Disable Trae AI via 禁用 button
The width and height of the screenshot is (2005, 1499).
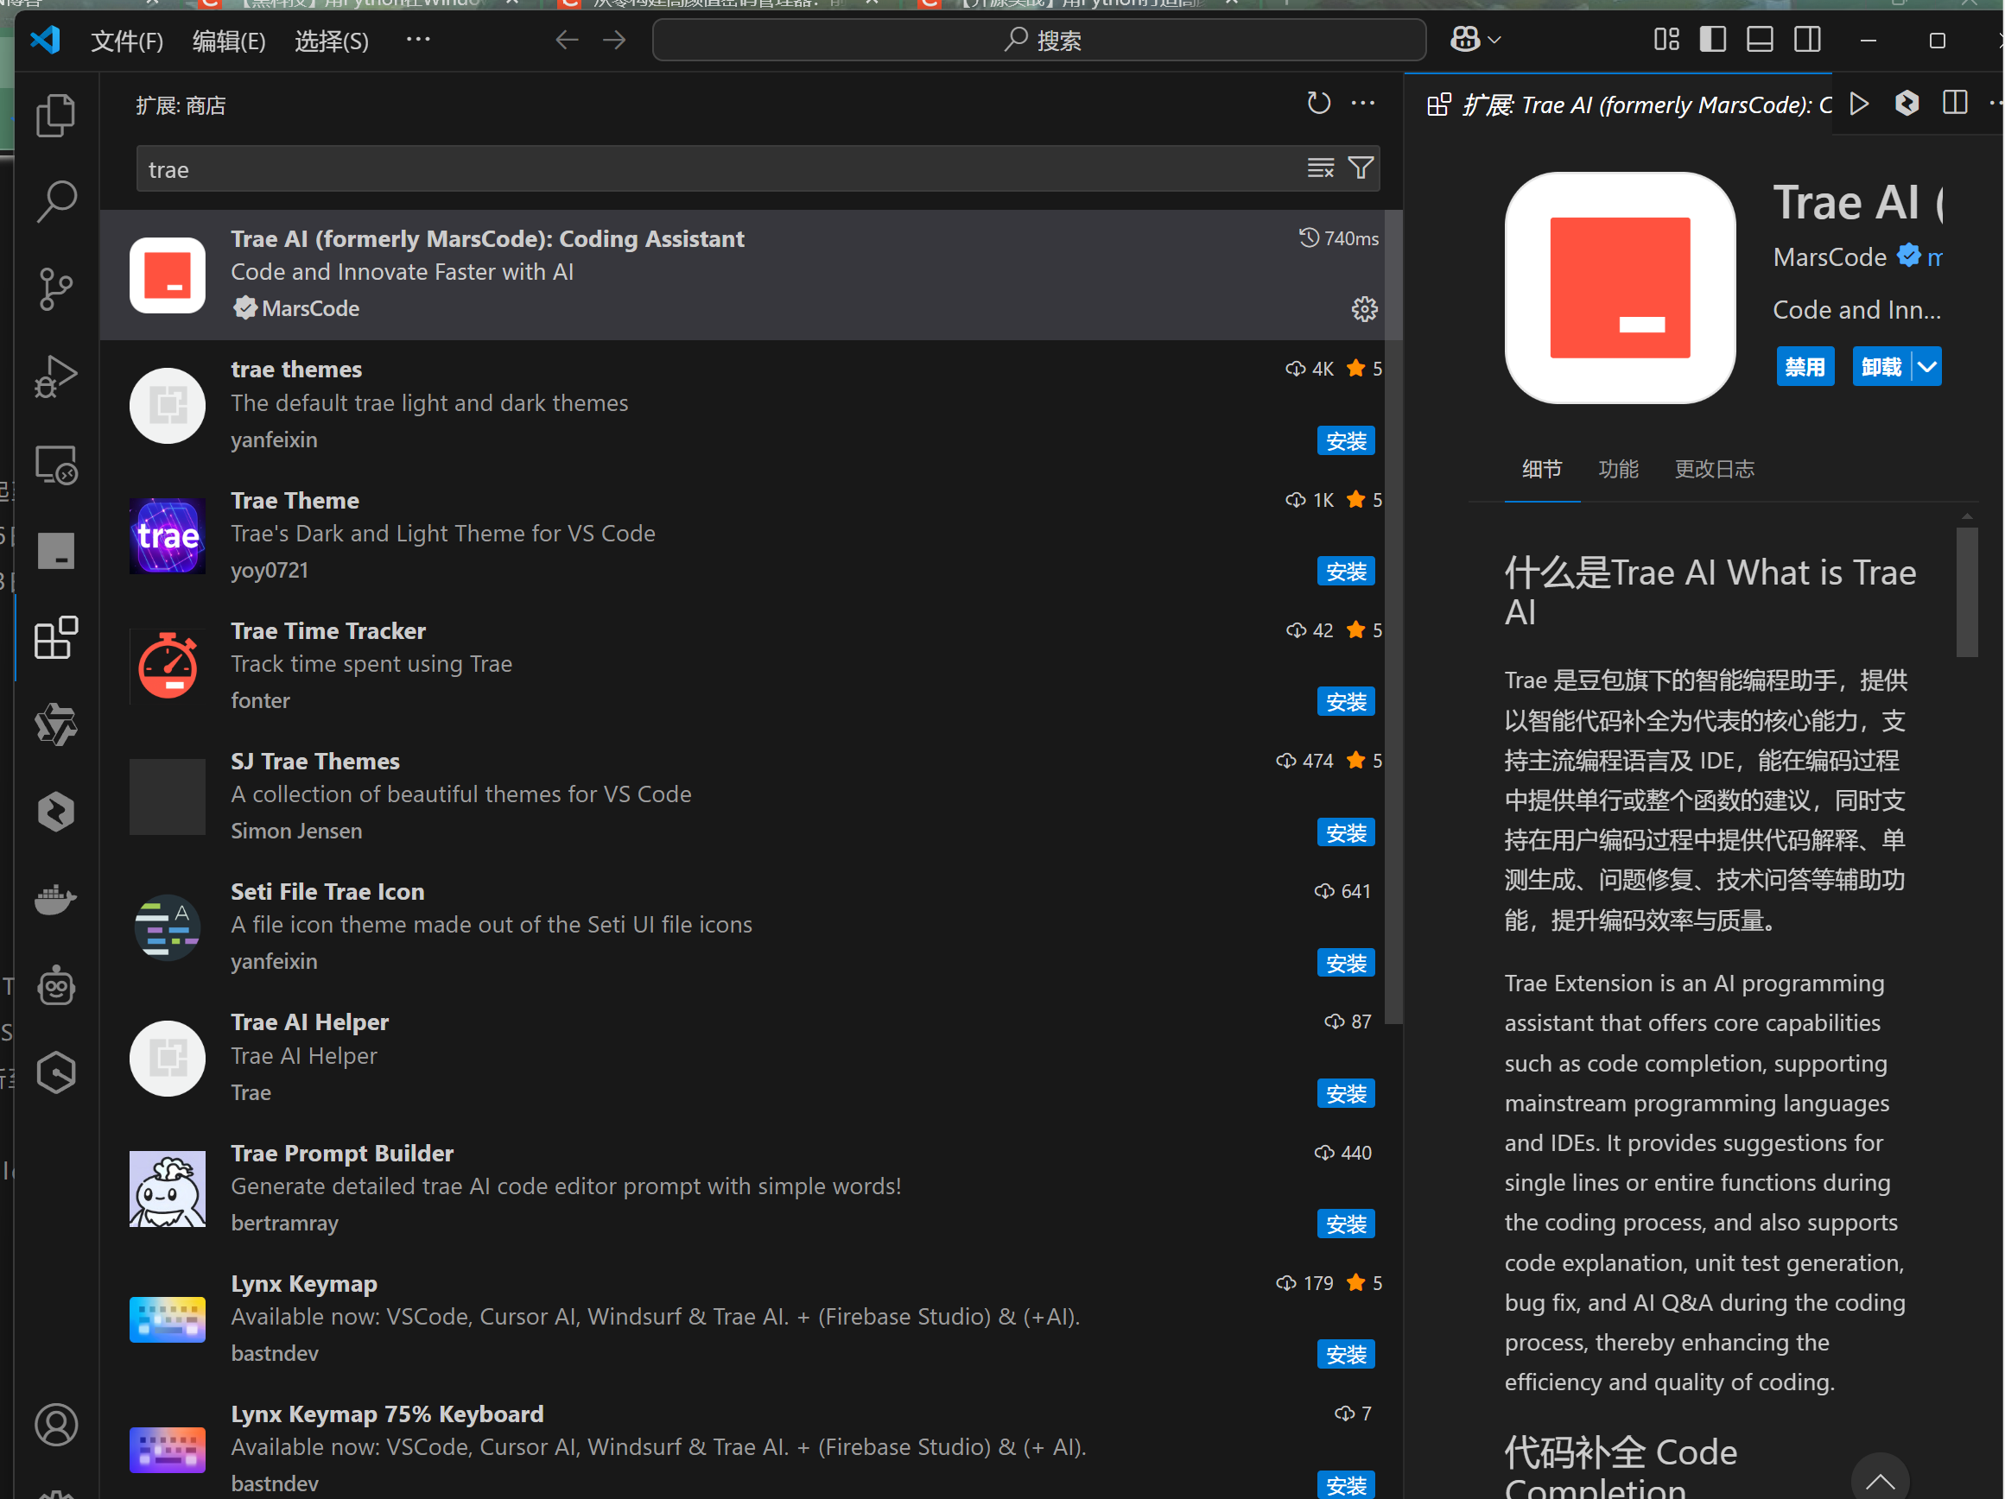(x=1804, y=366)
